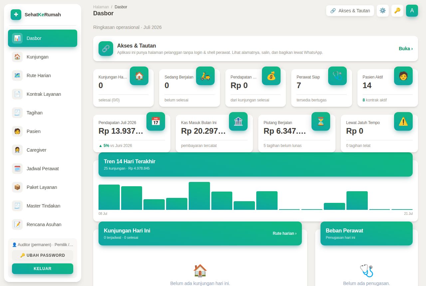Click 'tersedia bertugas' text on Perawat Siap card
This screenshot has height=286, width=426.
[x=312, y=100]
